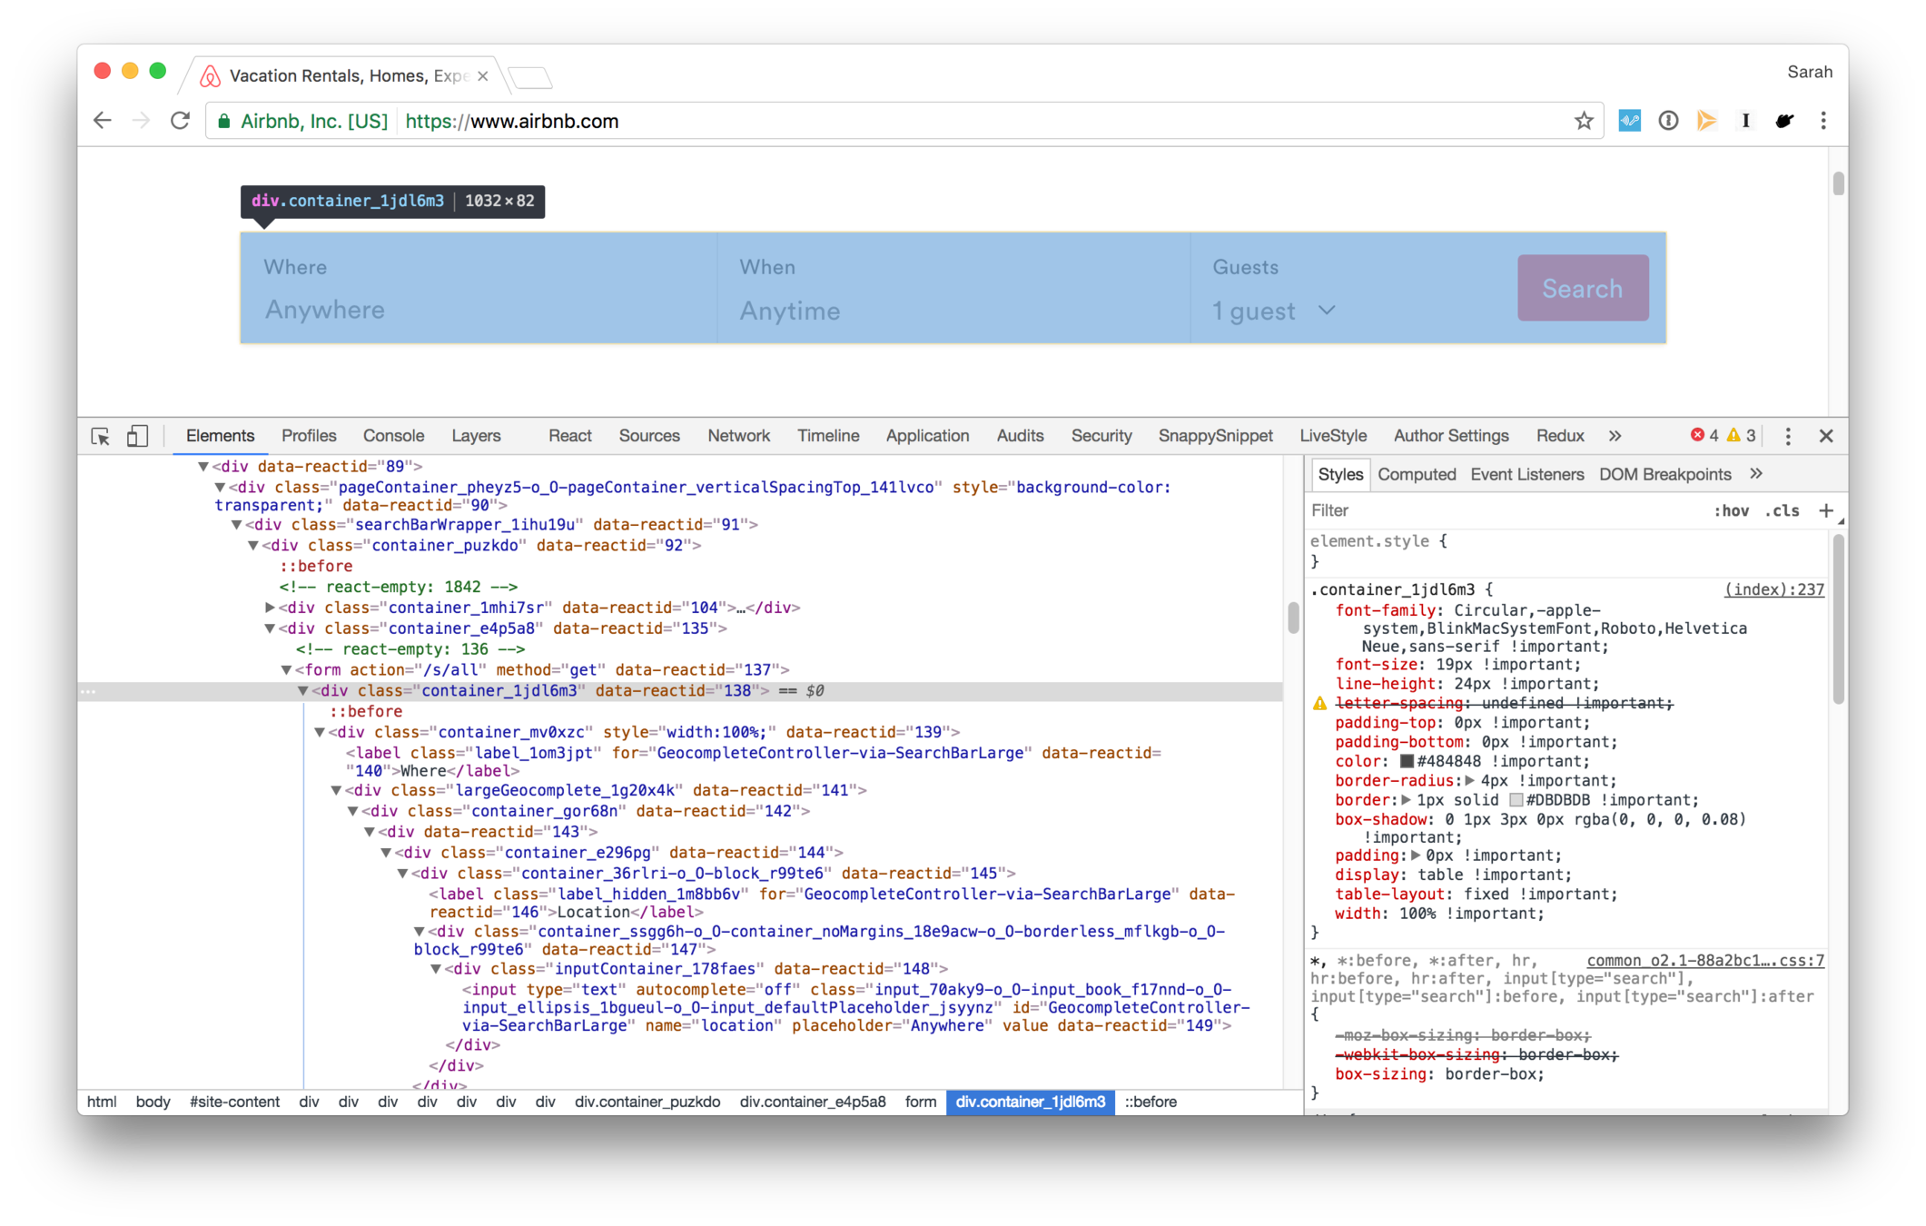Screen dimensions: 1926x1226
Task: Collapse the container_1jdl6m3 div node
Action: tap(303, 691)
